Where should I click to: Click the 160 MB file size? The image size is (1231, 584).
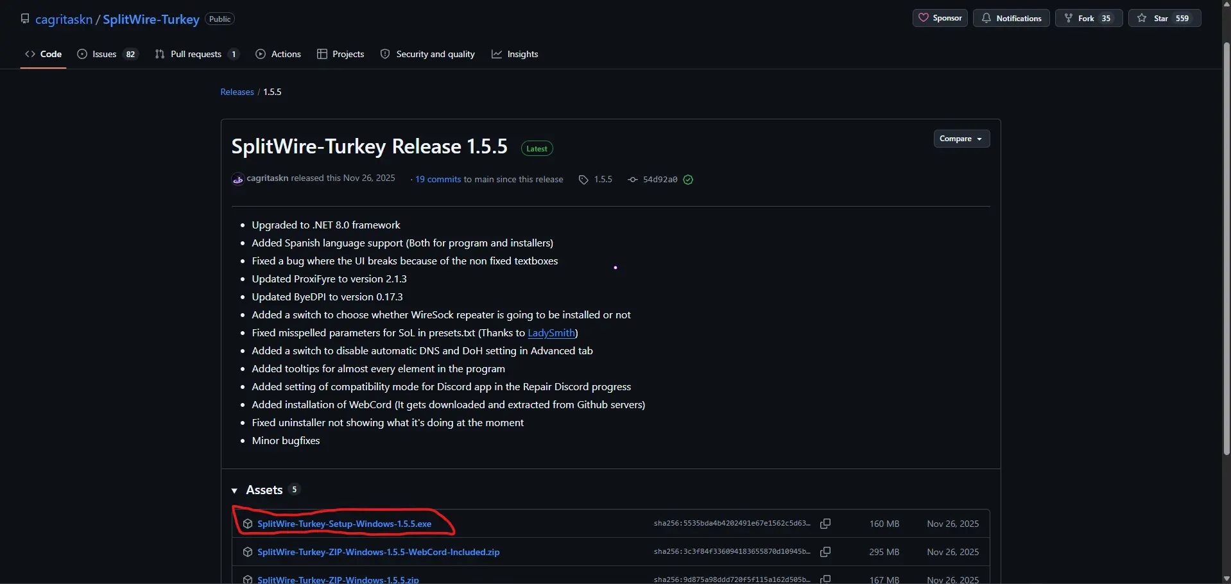[x=884, y=524]
